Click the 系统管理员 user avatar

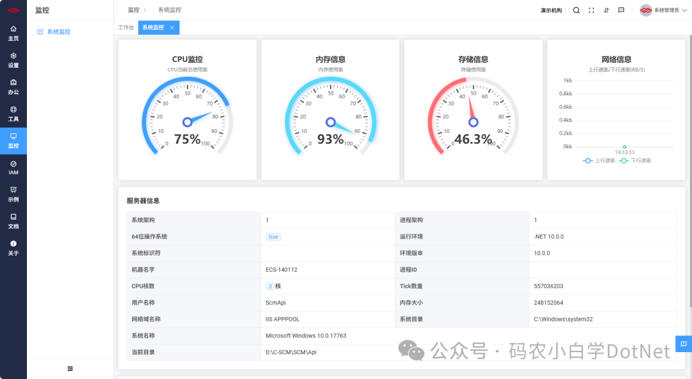pos(646,10)
